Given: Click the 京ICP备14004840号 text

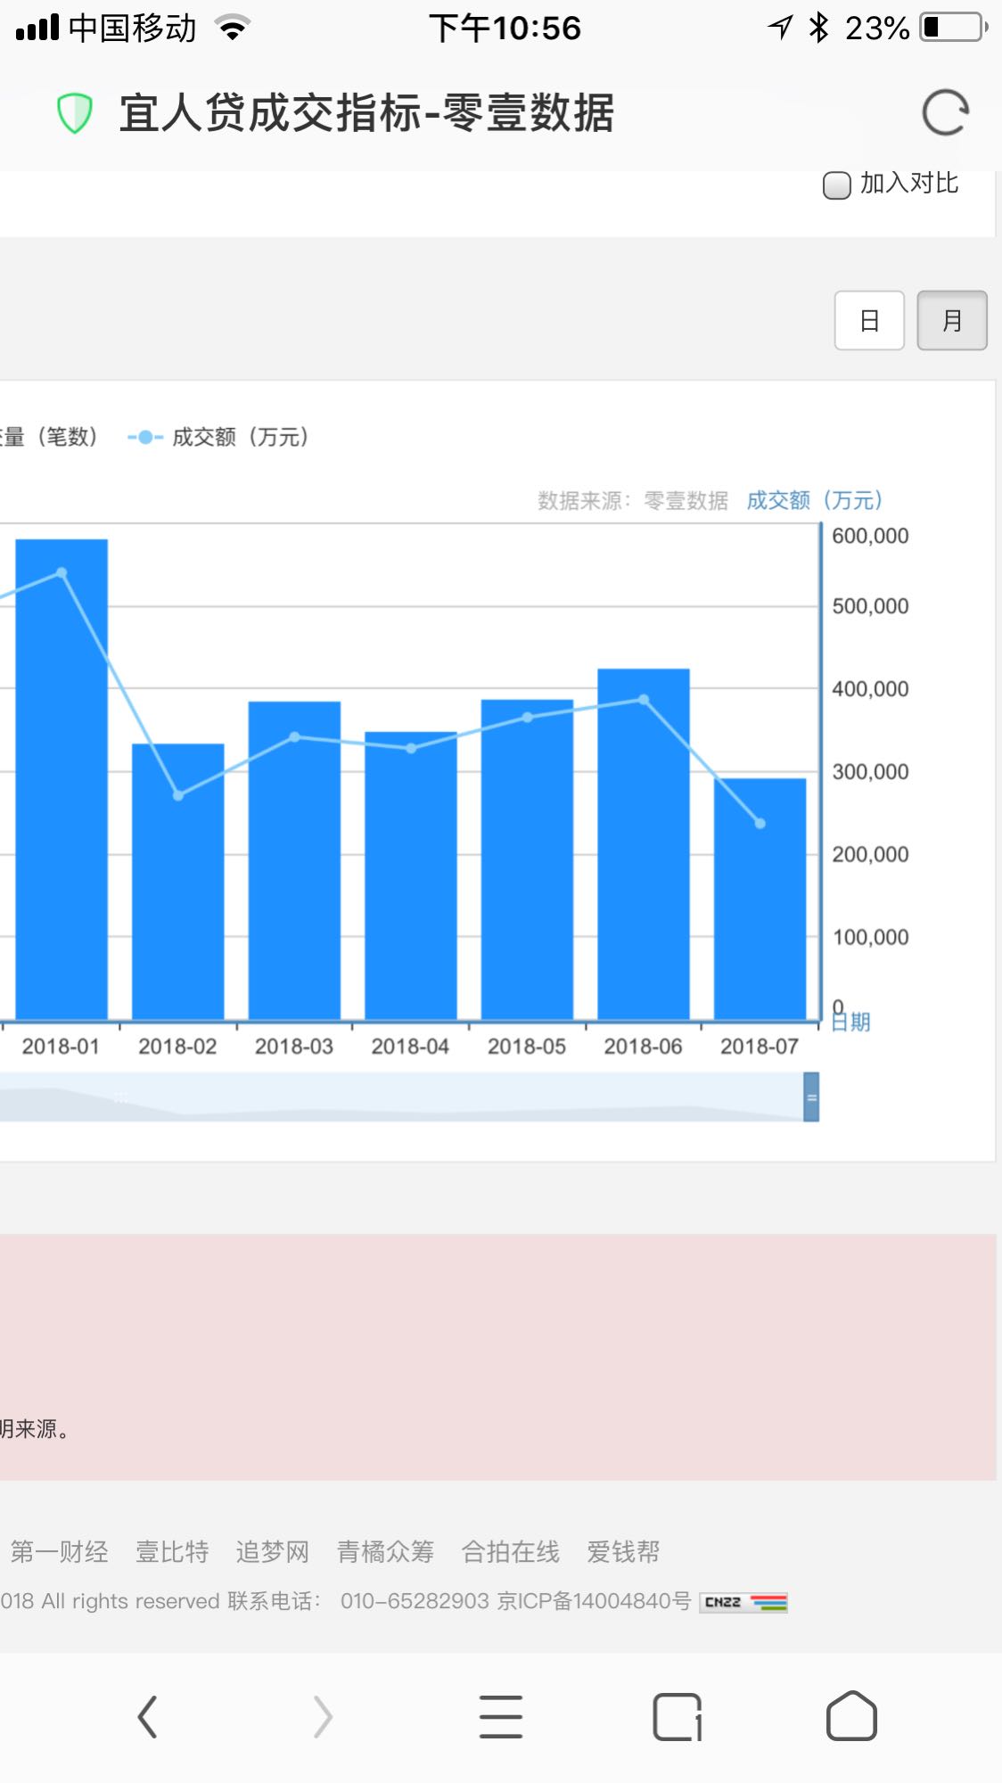Looking at the screenshot, I should pyautogui.click(x=594, y=1601).
